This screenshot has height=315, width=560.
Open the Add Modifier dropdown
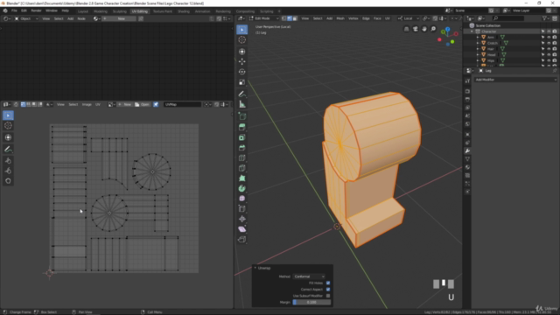515,80
